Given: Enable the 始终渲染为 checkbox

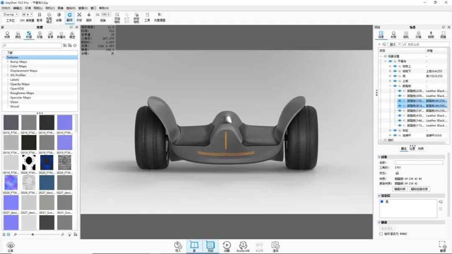Looking at the screenshot, I should coord(380,234).
